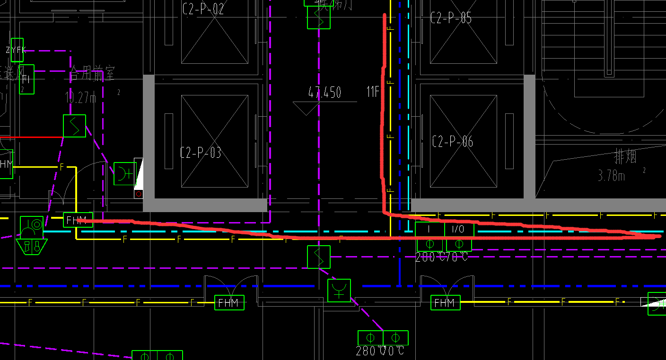Click the FI device box below ZYFK
Viewport: 666px width, 360px height.
(26, 79)
